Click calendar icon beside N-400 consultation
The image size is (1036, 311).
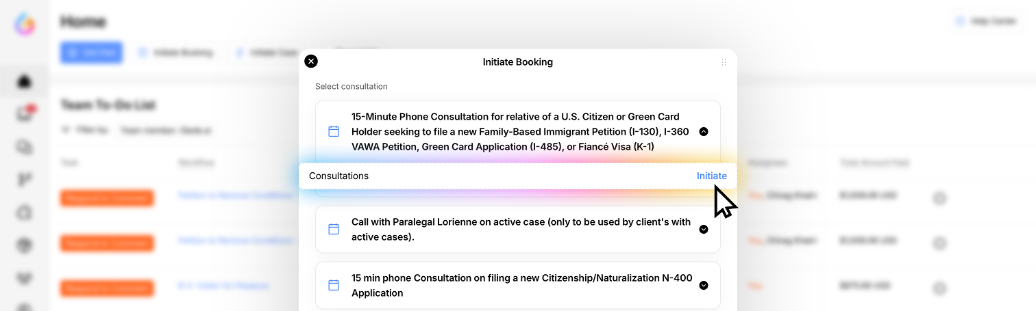coord(334,285)
